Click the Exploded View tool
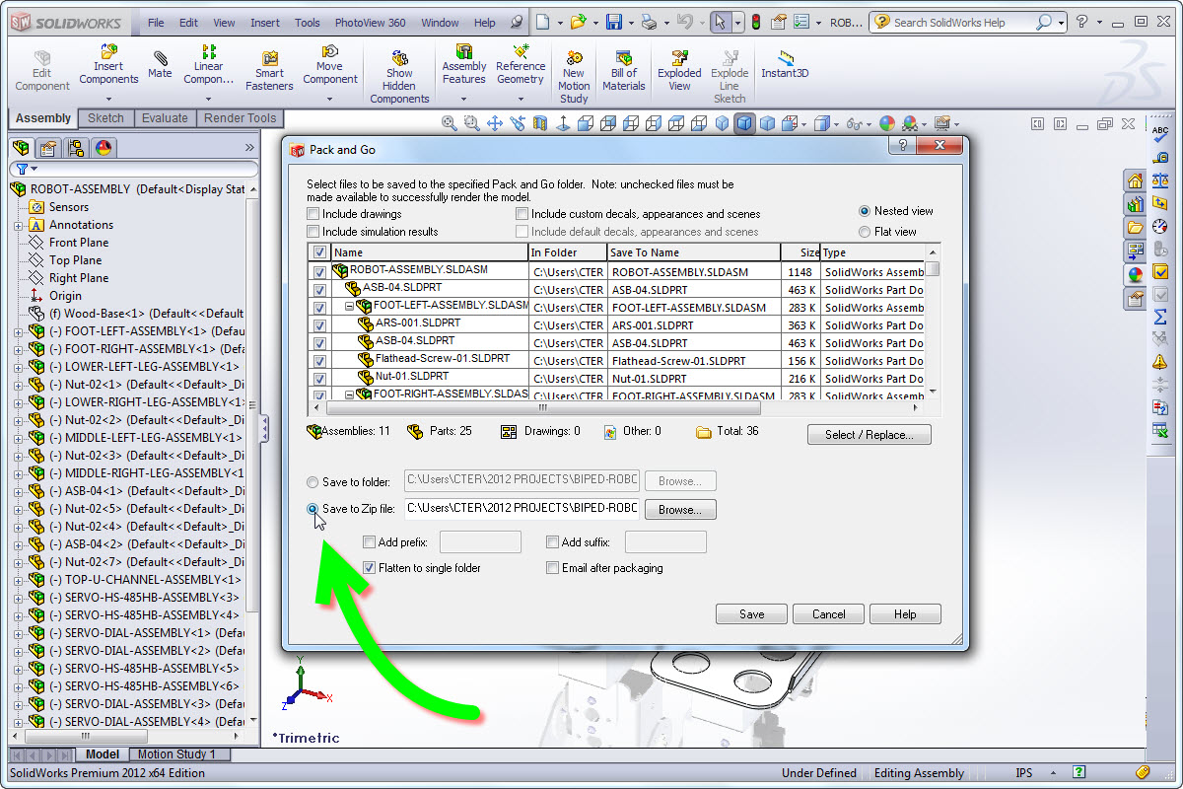1183x789 pixels. click(x=679, y=71)
